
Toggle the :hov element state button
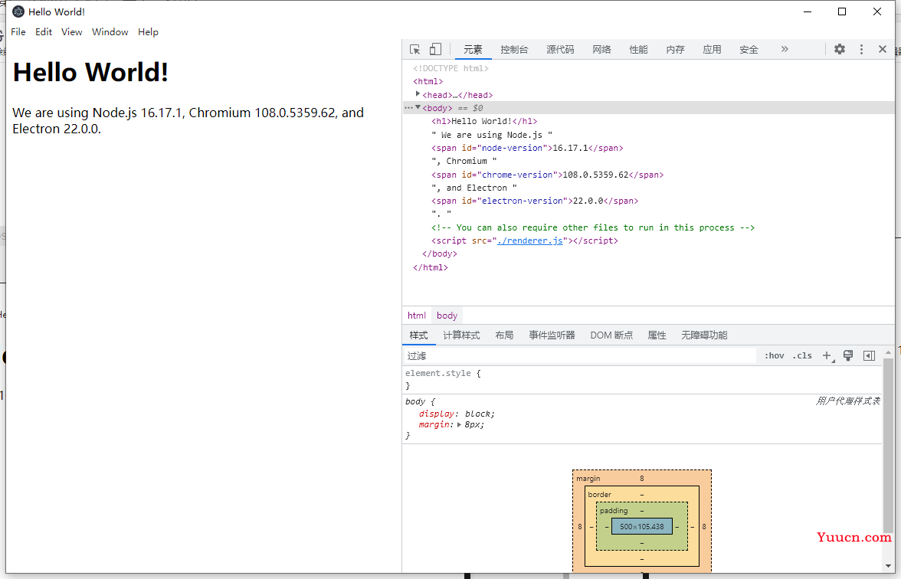(x=774, y=355)
